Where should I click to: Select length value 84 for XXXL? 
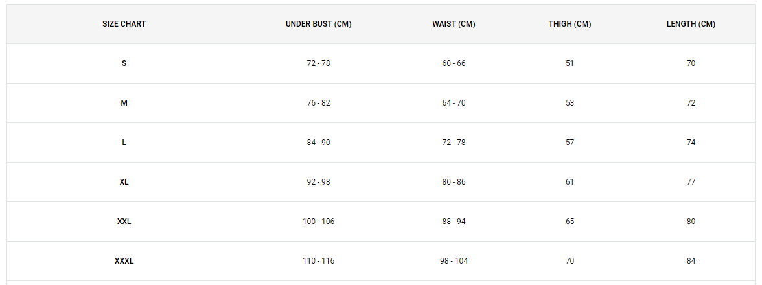(691, 261)
